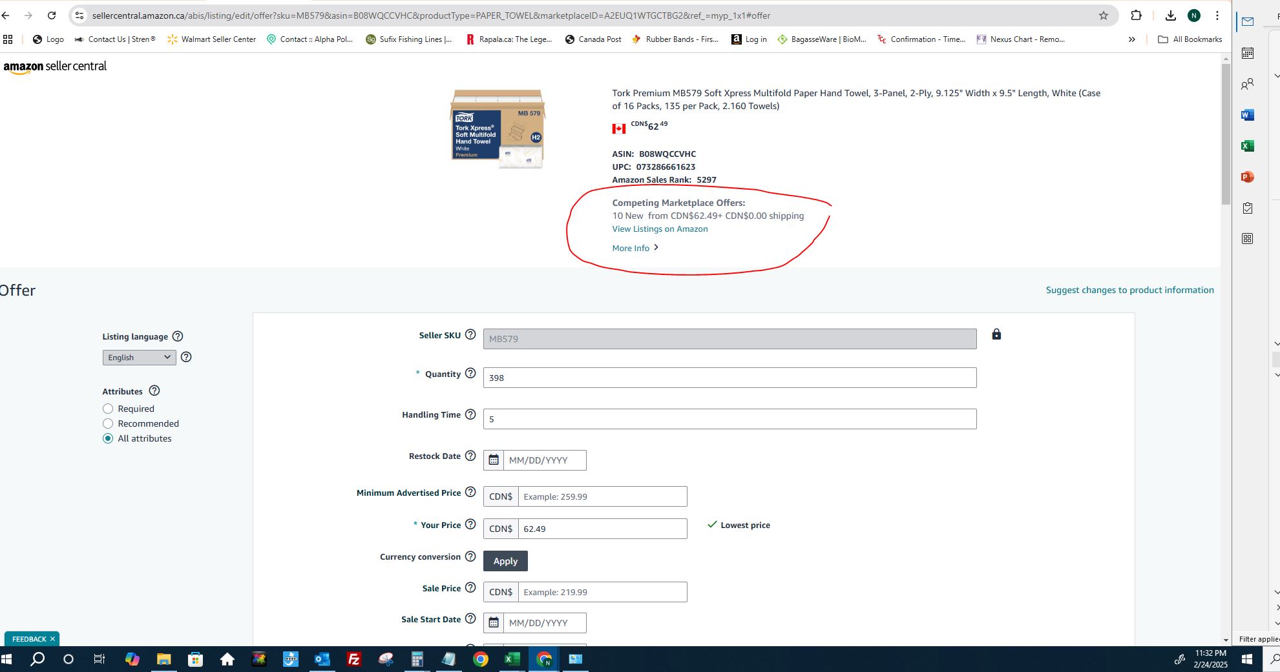
Task: Open the Chrome three-dot menu
Action: 1217,15
